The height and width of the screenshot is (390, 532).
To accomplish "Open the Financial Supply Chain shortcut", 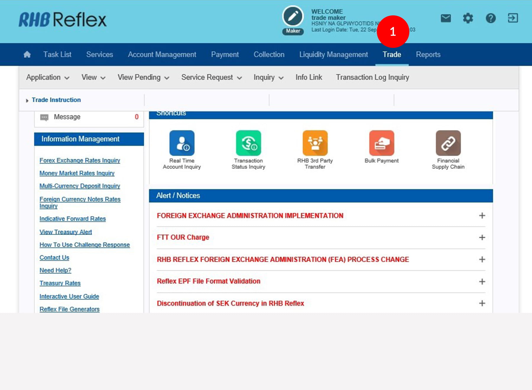I will pos(448,143).
